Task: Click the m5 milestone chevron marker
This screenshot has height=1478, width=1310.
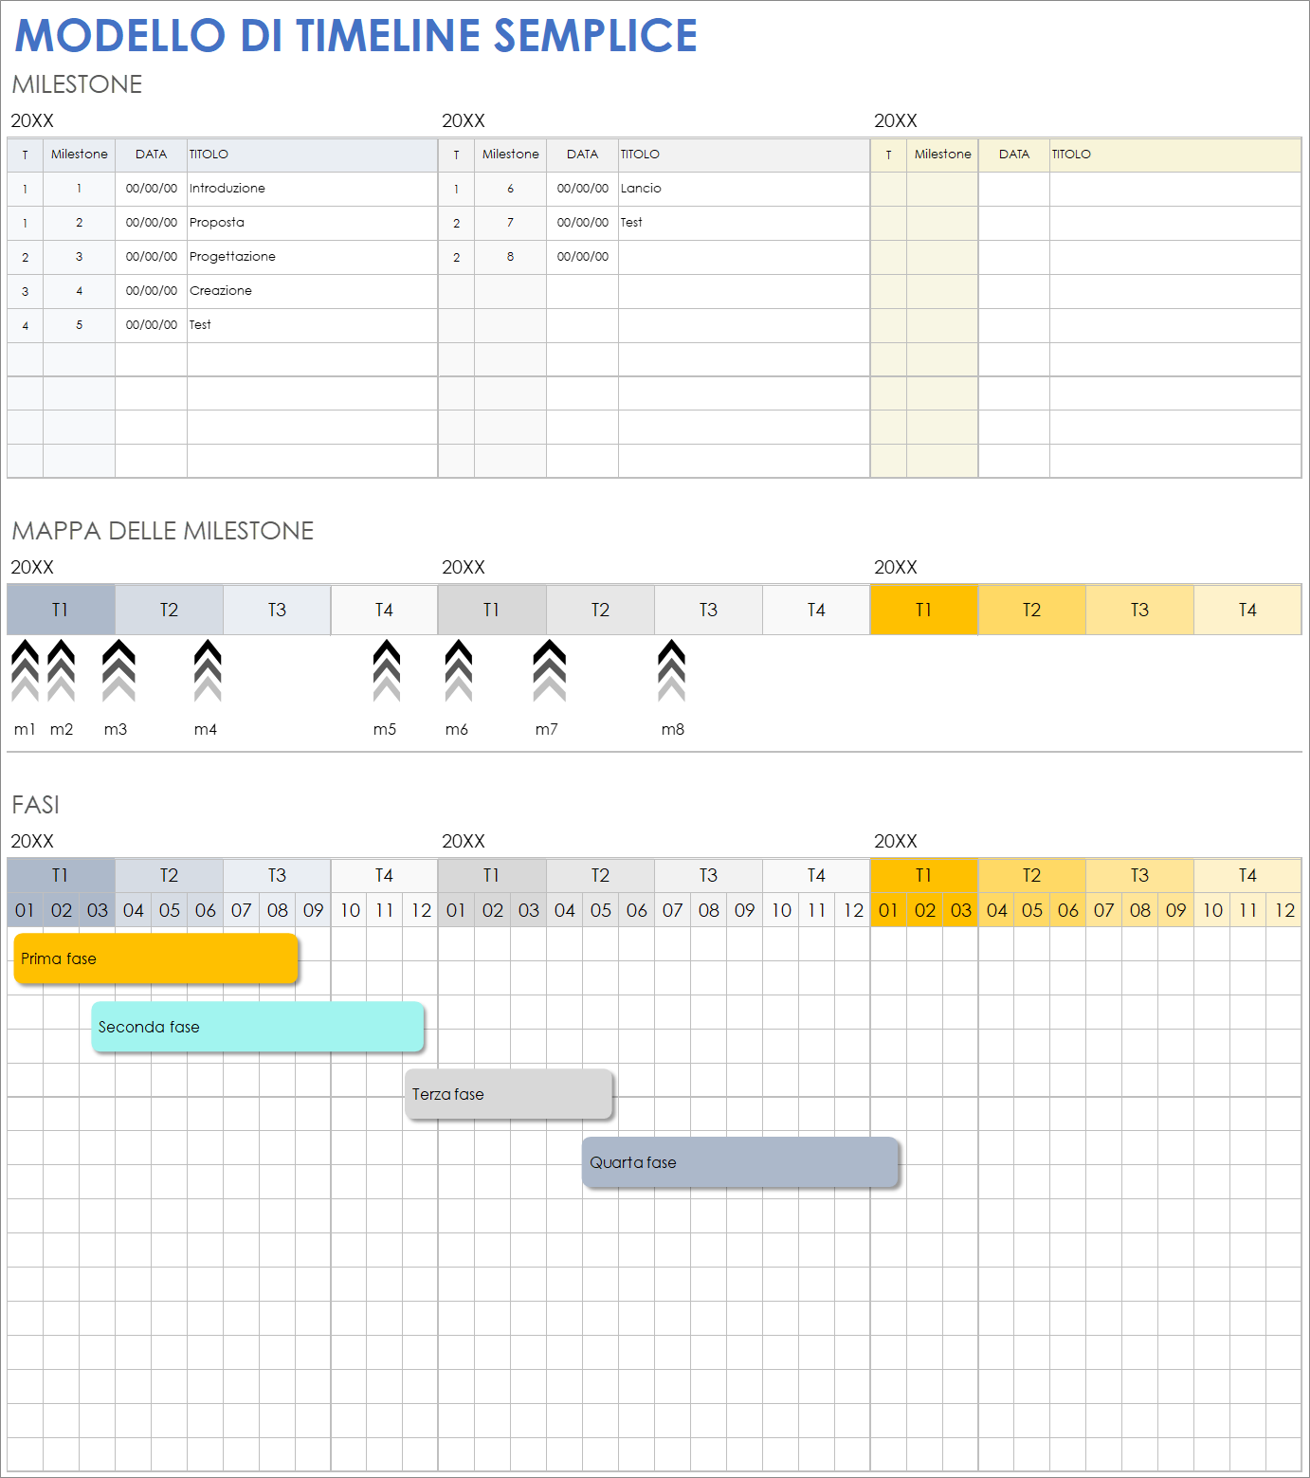Action: pyautogui.click(x=387, y=670)
